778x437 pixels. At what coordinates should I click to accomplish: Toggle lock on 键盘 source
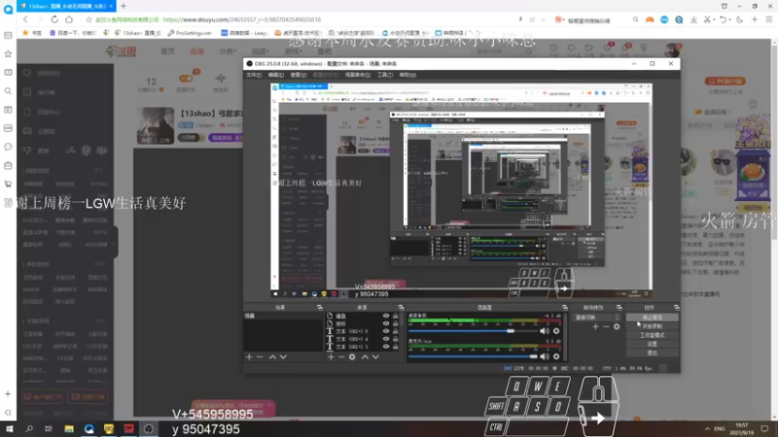coord(396,316)
